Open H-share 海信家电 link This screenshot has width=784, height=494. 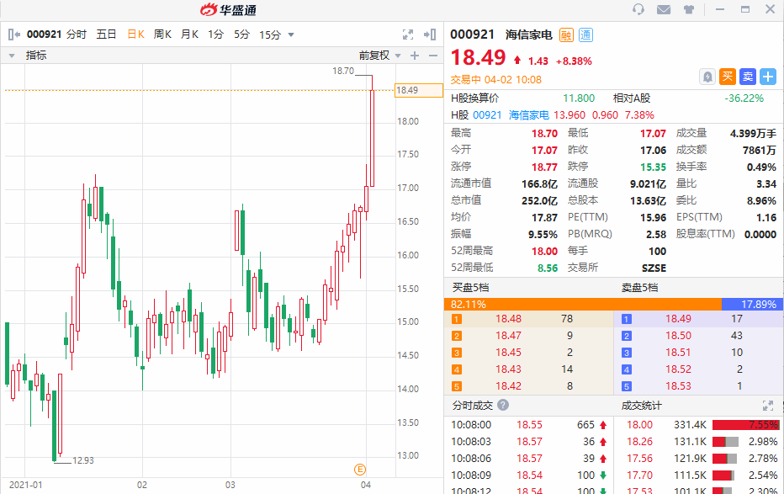[529, 115]
